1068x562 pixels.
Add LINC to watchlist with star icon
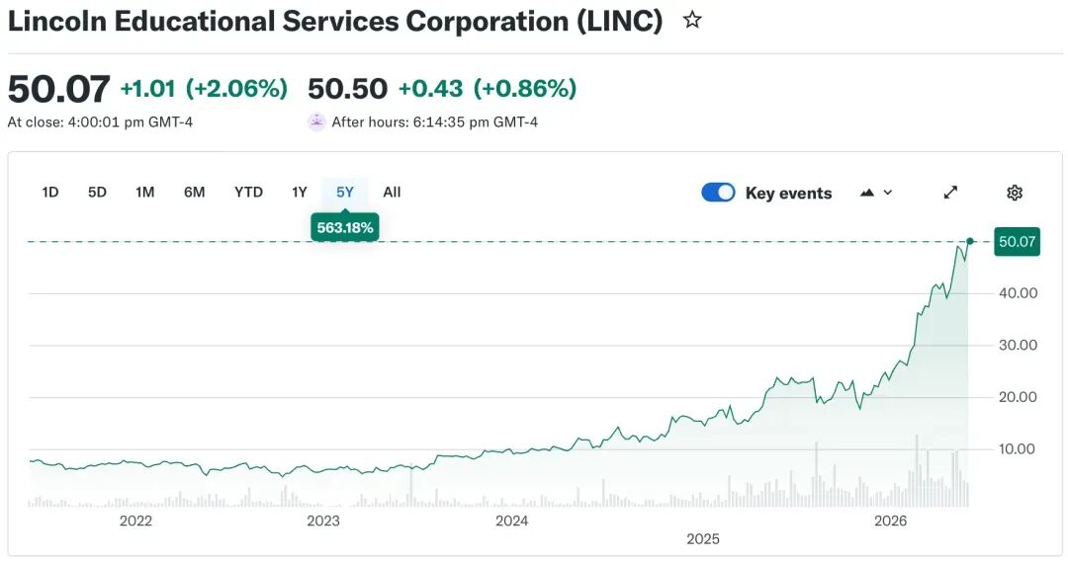[x=692, y=21]
